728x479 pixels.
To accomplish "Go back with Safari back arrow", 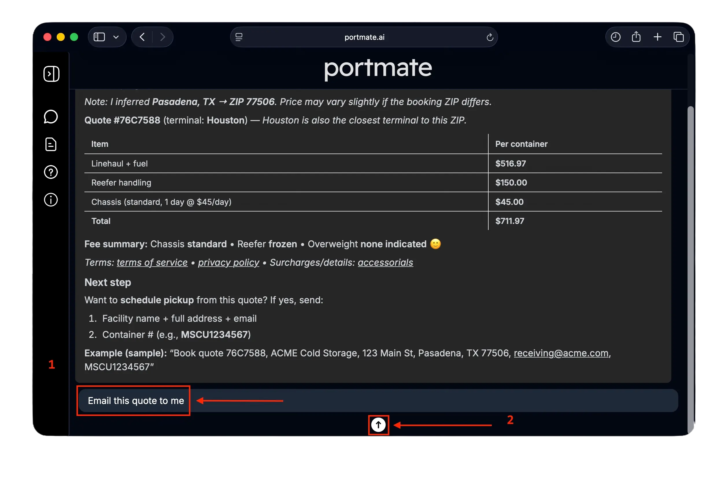I will coord(142,37).
